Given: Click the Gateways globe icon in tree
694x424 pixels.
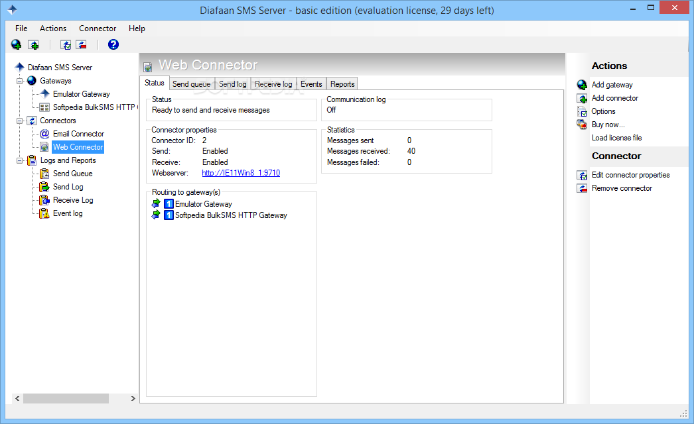Looking at the screenshot, I should (x=31, y=80).
